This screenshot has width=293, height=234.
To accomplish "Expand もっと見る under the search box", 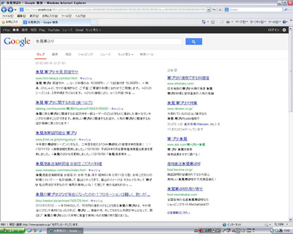I will 125,54.
